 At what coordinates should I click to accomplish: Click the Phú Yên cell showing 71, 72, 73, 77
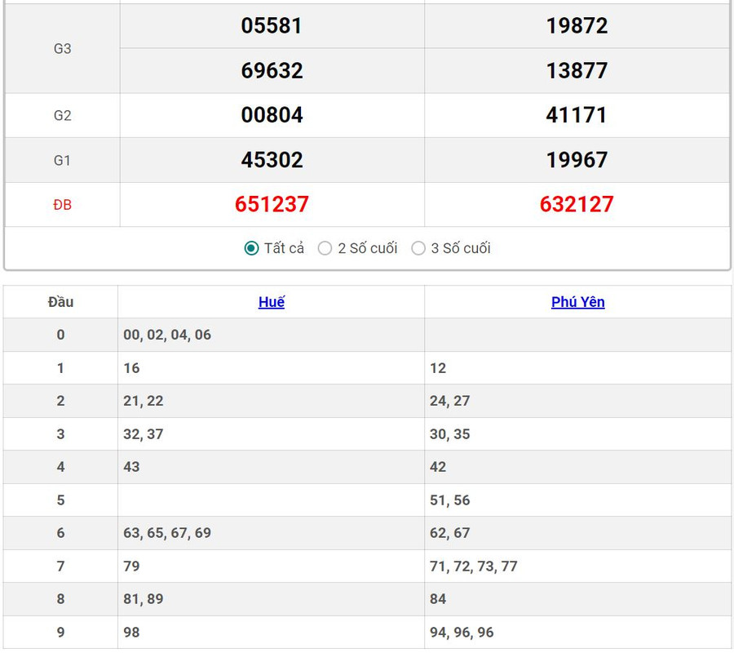474,566
